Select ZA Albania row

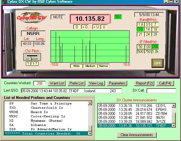(x=46, y=125)
